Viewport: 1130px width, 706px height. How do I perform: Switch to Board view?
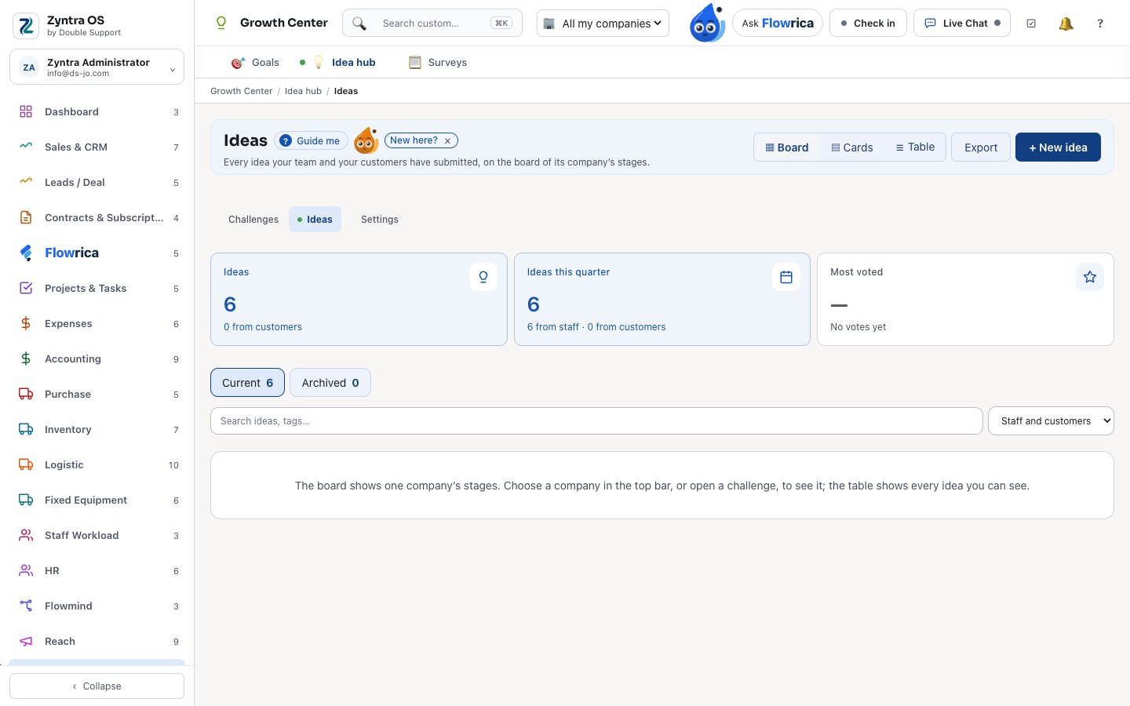click(x=787, y=147)
